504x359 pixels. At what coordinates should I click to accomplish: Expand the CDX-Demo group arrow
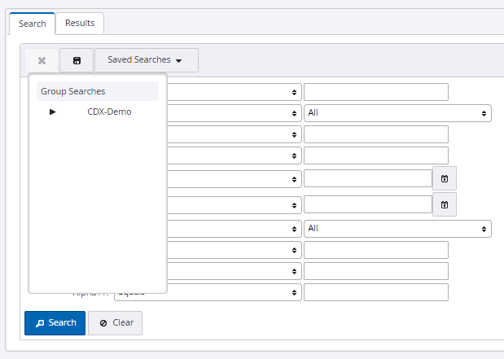pos(53,112)
